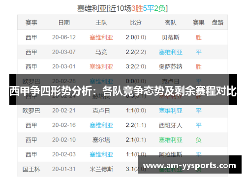246x178 pixels.
Task: Click the title 塞维利亚[近10场3胜5平2负]
Action: [123, 8]
